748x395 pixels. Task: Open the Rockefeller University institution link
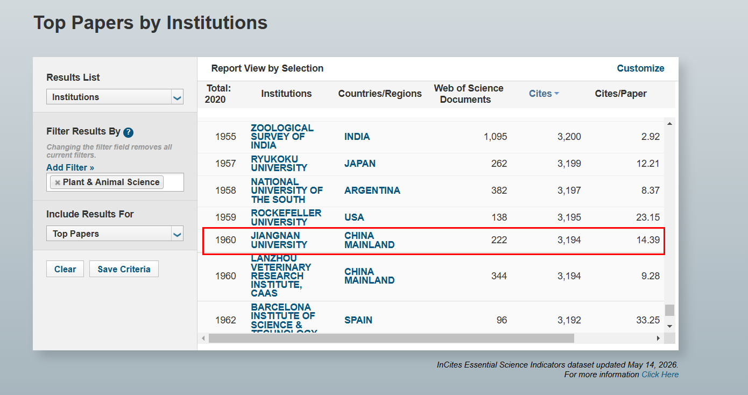pyautogui.click(x=286, y=217)
